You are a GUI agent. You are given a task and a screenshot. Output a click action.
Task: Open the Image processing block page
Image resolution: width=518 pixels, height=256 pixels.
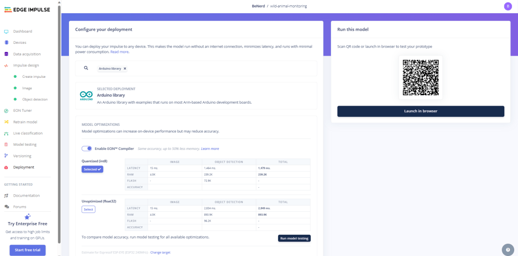click(27, 88)
